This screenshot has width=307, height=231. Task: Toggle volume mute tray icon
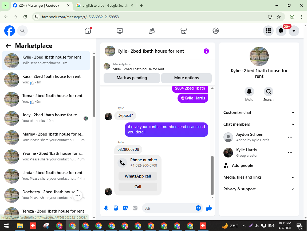257,226
